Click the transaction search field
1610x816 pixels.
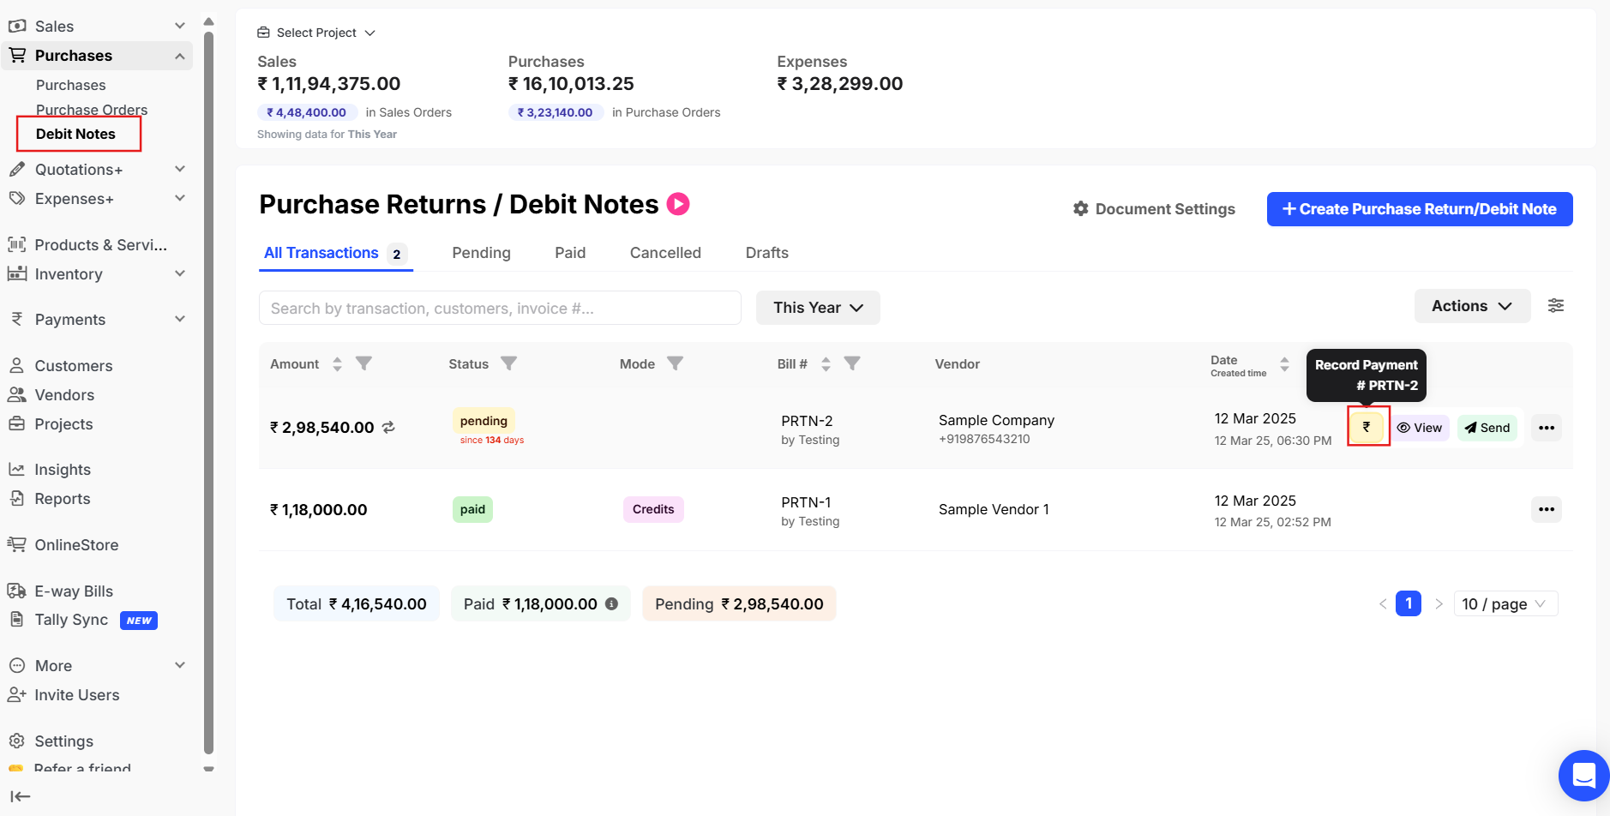pos(499,309)
